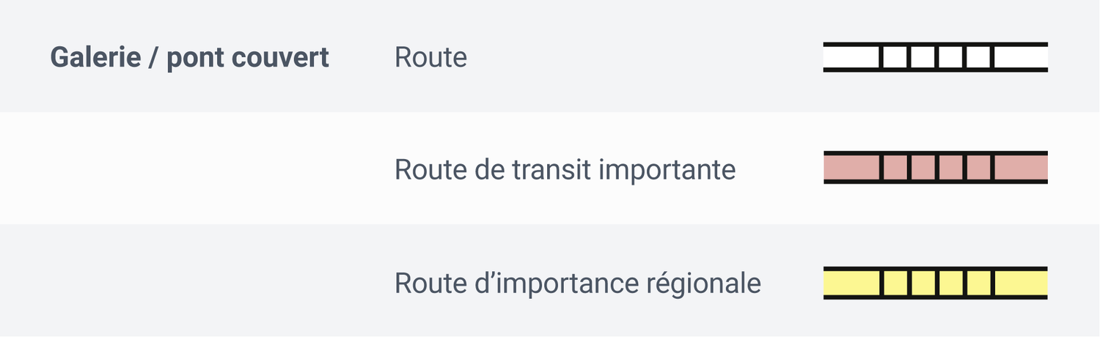Pick the yellow fill at symbol's left end
Screen dimensions: 1100x337
pyautogui.click(x=851, y=283)
